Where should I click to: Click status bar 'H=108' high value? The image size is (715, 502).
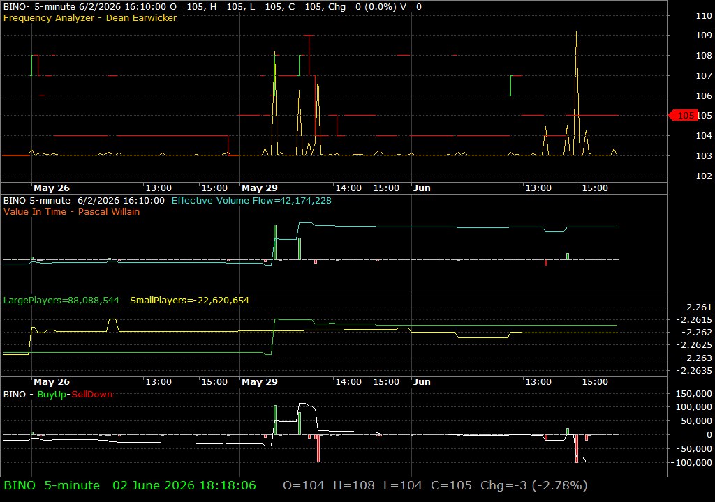(354, 485)
